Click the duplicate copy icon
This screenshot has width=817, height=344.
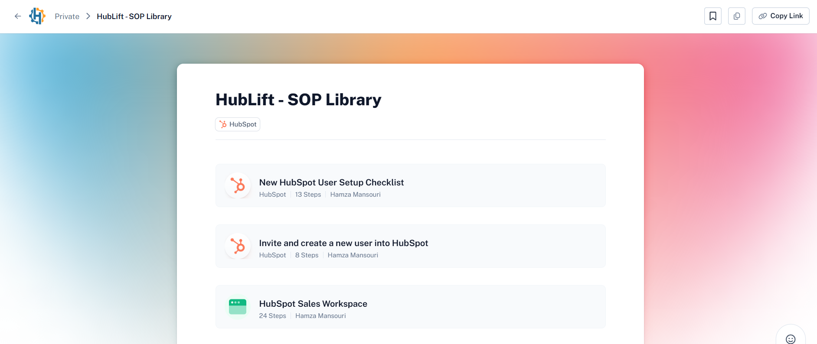click(736, 16)
